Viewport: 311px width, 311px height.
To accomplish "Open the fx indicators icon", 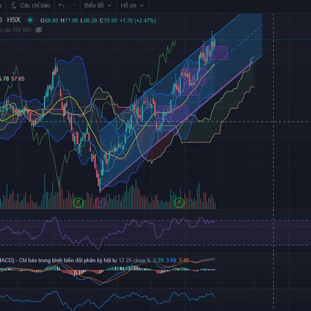I will (x=13, y=5).
